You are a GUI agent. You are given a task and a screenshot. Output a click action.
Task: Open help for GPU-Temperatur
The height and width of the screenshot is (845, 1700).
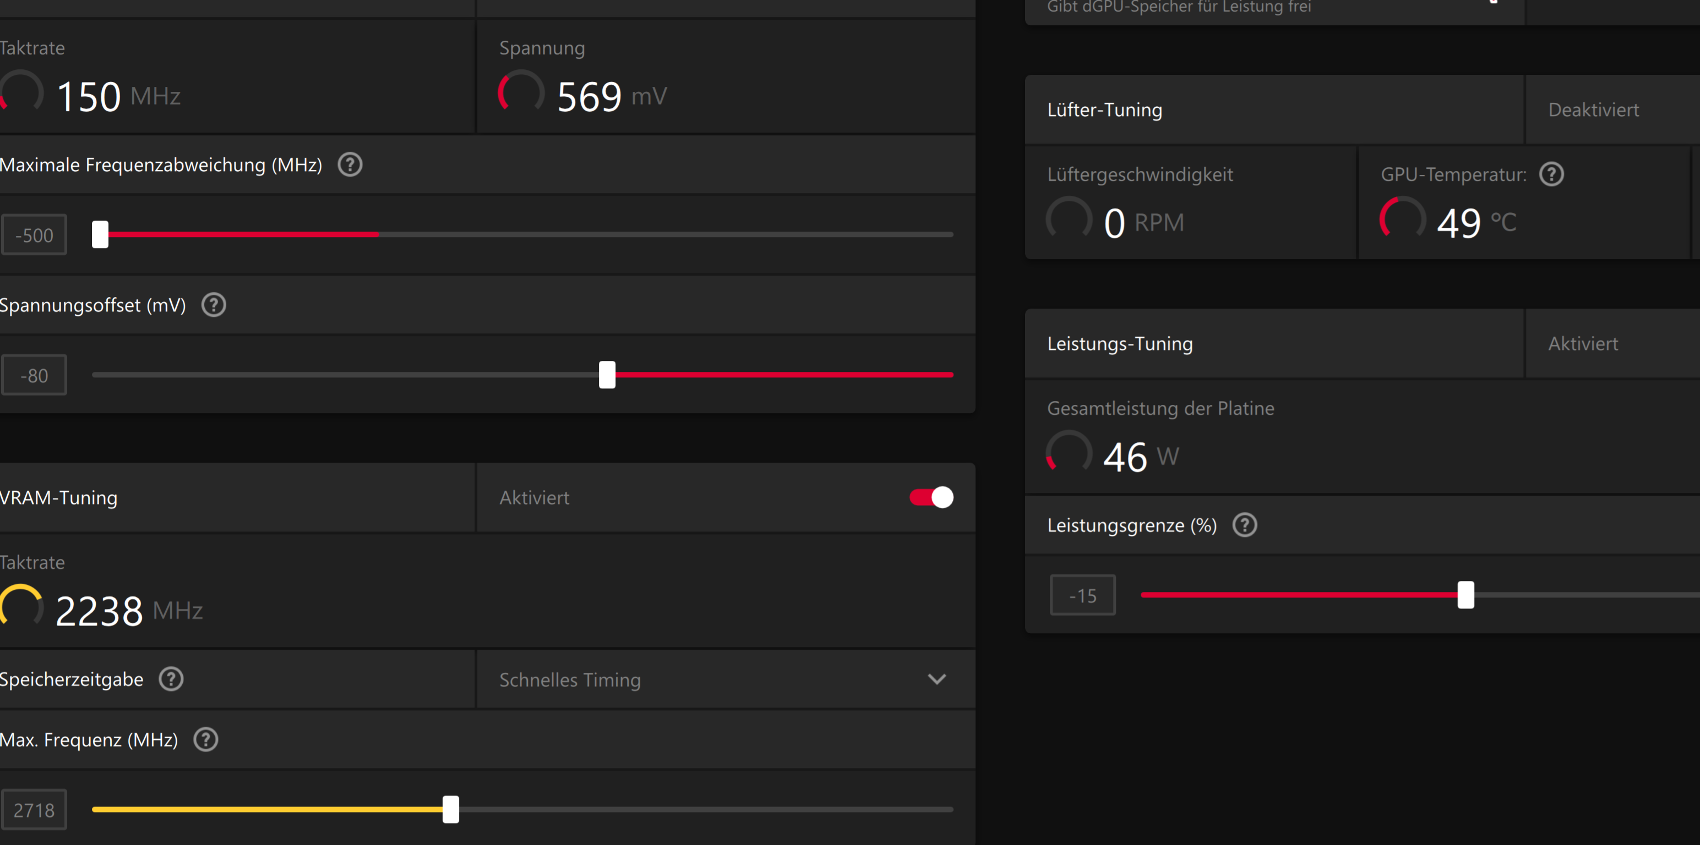coord(1551,174)
